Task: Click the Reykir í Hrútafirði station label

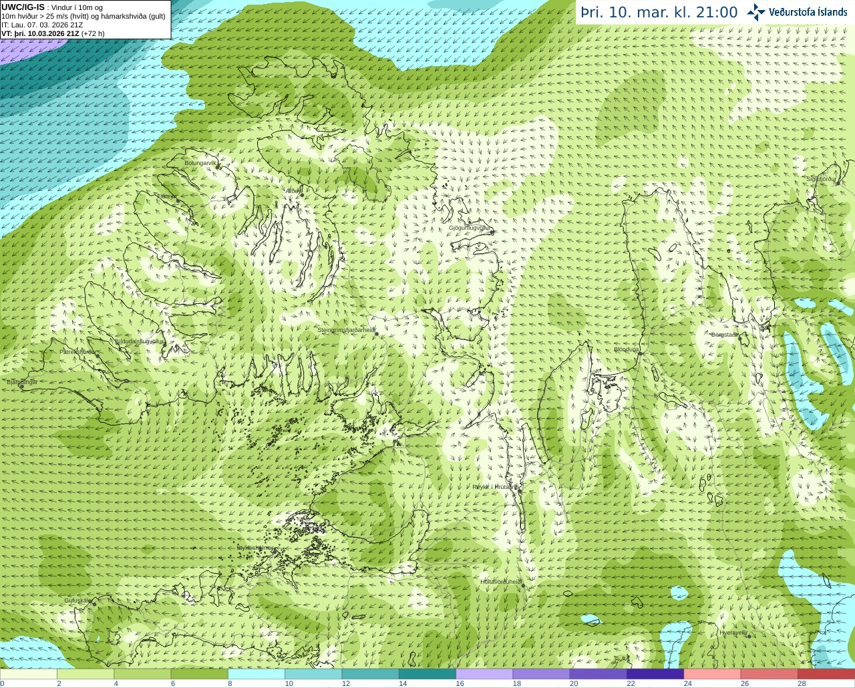Action: click(495, 487)
